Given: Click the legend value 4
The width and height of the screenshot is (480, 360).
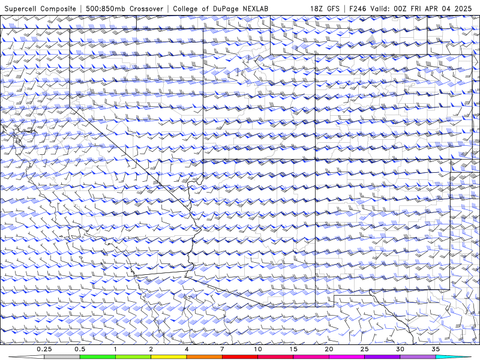Looking at the screenshot, I should 187,349.
